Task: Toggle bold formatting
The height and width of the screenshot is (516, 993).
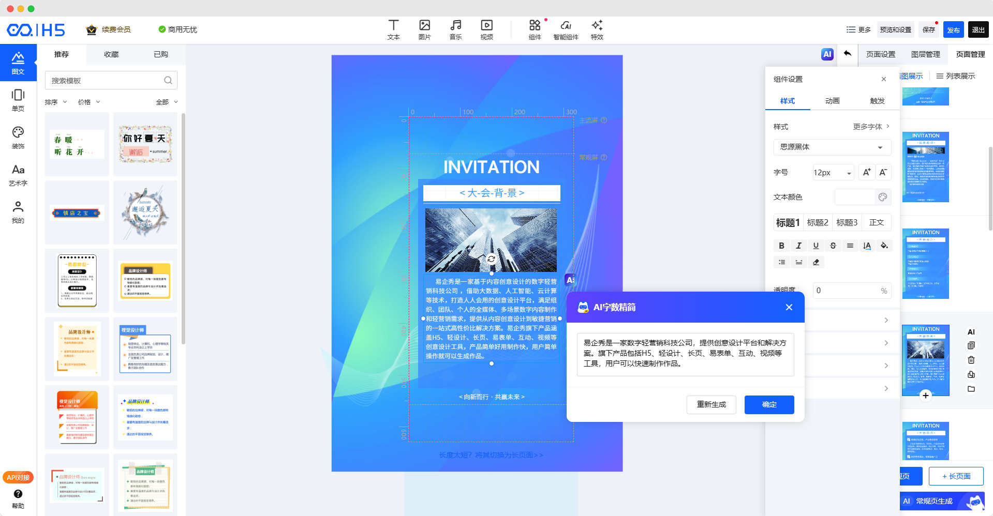Action: tap(781, 246)
